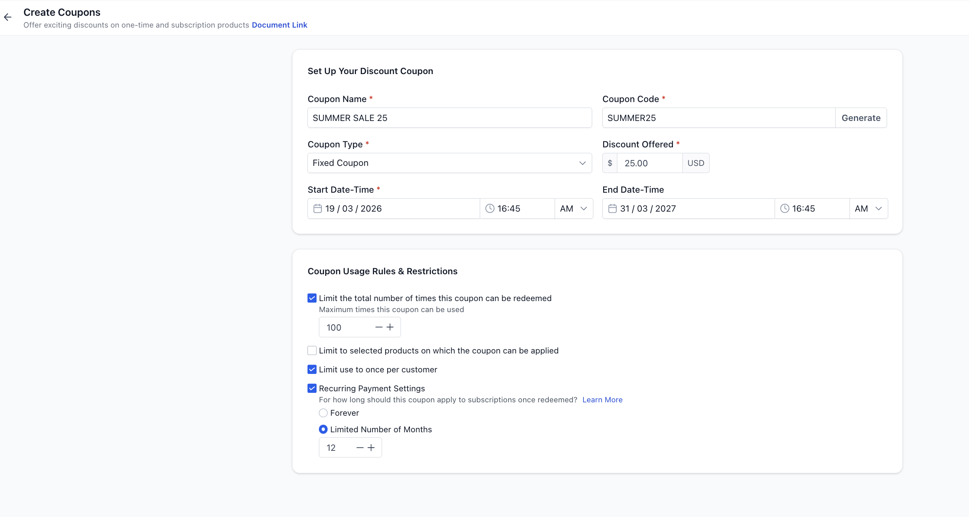Enable limit to selected products checkbox
Image resolution: width=969 pixels, height=517 pixels.
[312, 351]
